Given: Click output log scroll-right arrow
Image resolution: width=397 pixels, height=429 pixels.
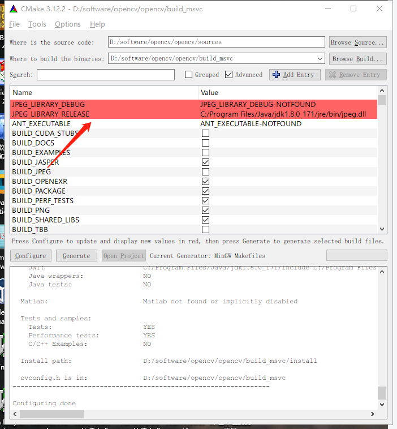Looking at the screenshot, I should 372,414.
